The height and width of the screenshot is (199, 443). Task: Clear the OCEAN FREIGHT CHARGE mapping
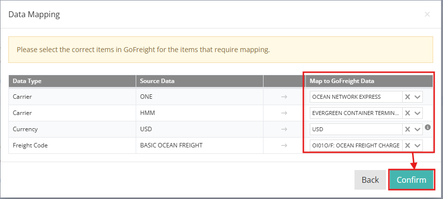[407, 145]
